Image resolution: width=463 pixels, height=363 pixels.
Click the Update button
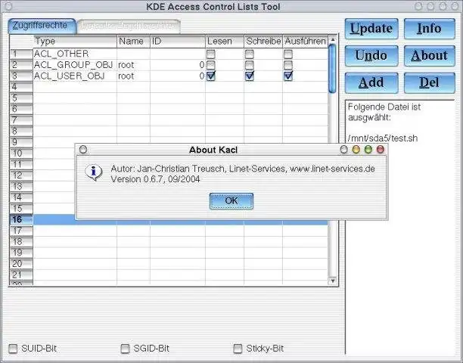coord(371,29)
